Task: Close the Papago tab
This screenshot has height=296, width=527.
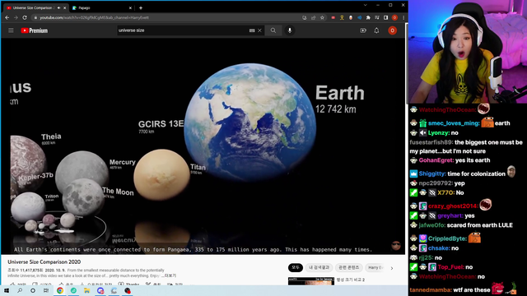Action: click(x=130, y=7)
